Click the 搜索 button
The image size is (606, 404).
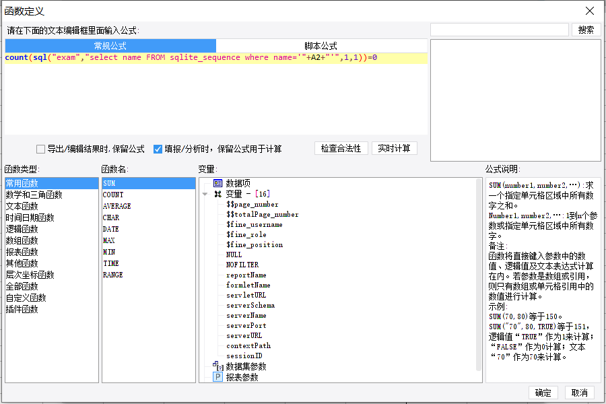pyautogui.click(x=586, y=30)
